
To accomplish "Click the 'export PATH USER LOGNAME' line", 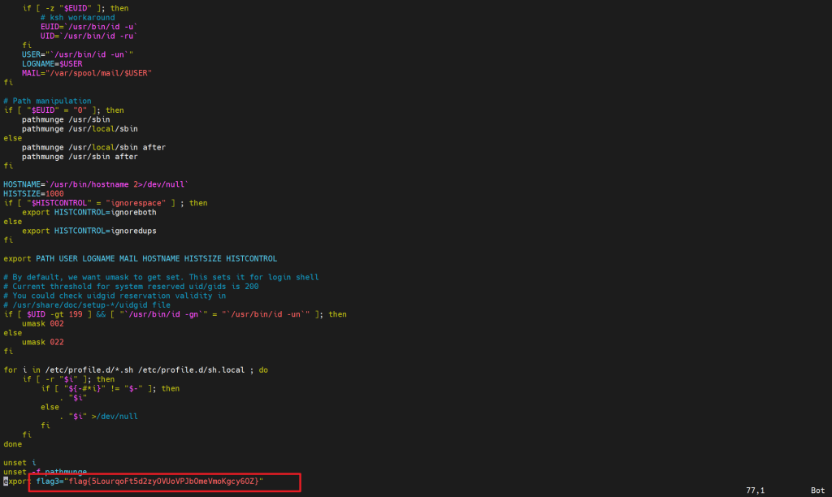I will pos(140,259).
